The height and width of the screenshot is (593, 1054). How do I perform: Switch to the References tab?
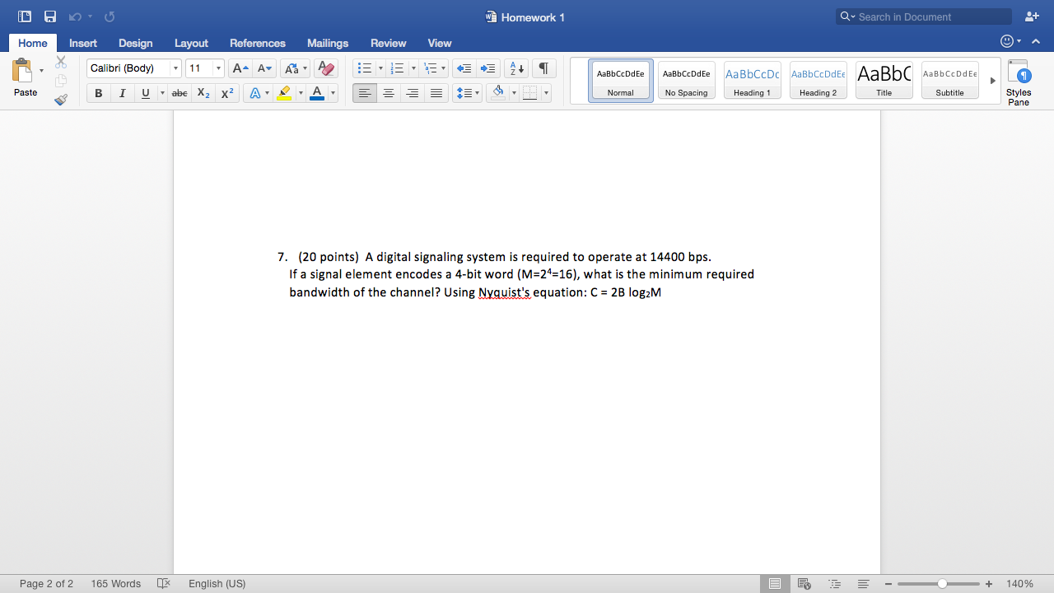(x=257, y=43)
